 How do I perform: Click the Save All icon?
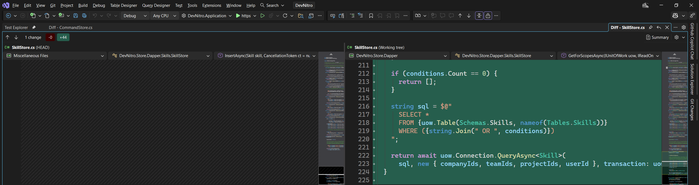click(84, 16)
